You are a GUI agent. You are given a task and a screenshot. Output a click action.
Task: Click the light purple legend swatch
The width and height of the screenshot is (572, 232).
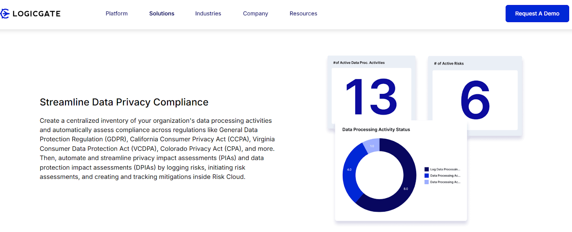[426, 182]
